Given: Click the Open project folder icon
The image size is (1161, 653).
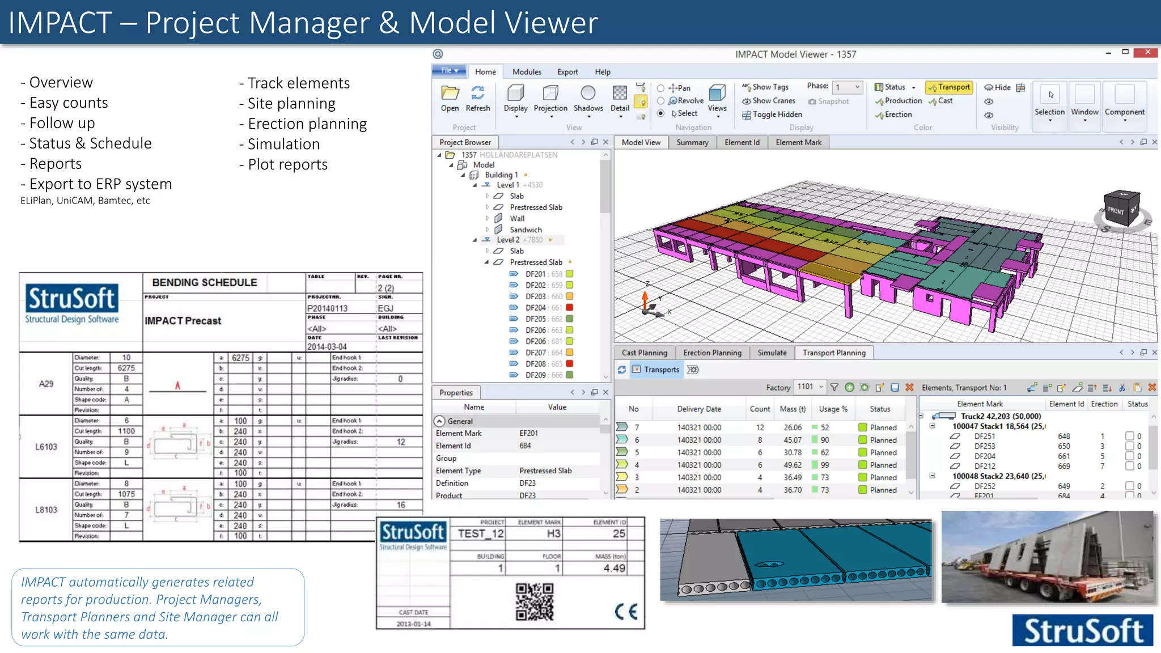Looking at the screenshot, I should click(450, 94).
